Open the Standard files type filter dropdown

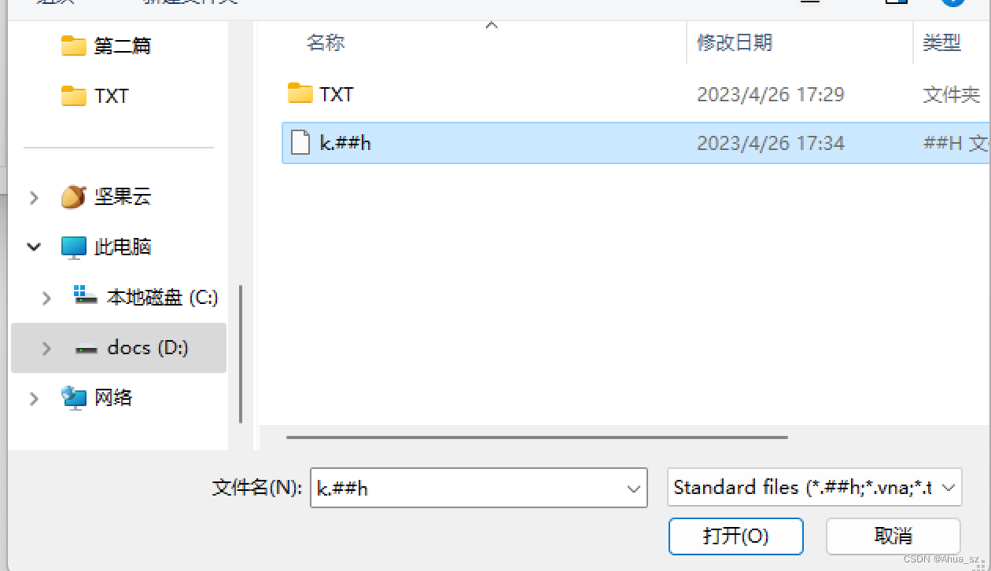click(814, 488)
